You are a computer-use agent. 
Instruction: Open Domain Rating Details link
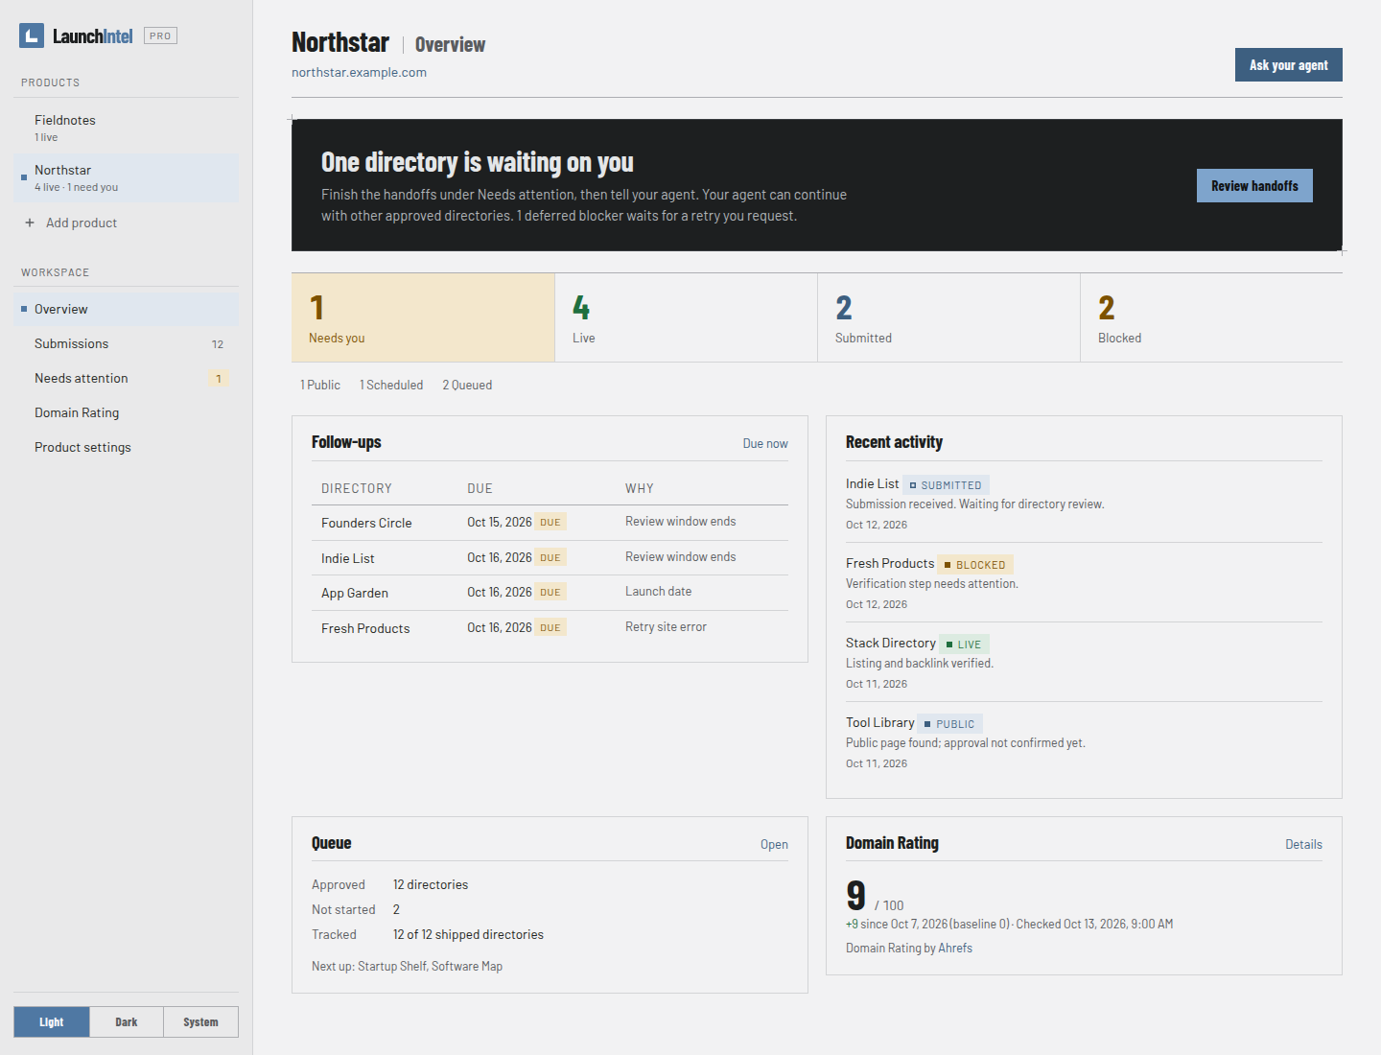pos(1303,844)
